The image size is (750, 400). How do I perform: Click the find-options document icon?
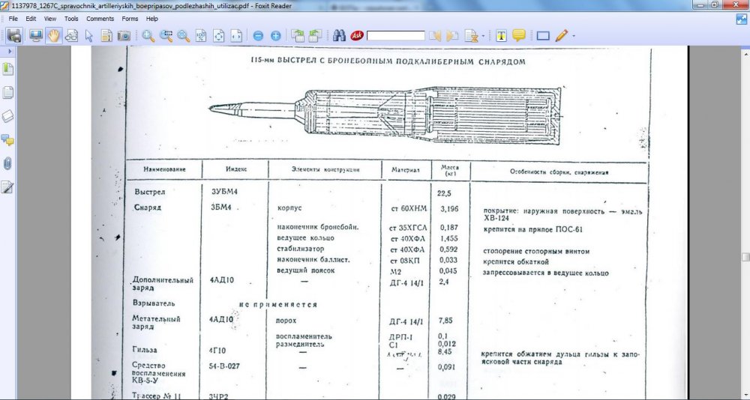point(471,36)
